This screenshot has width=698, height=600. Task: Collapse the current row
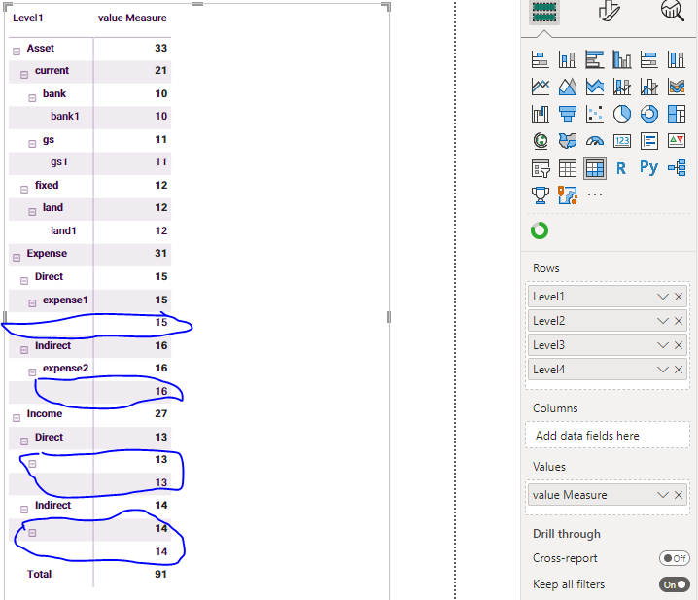point(24,75)
